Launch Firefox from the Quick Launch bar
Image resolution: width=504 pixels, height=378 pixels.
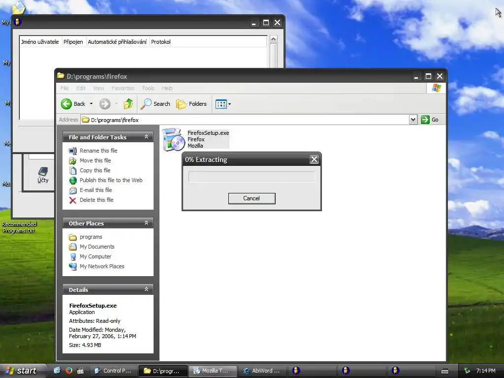69,371
